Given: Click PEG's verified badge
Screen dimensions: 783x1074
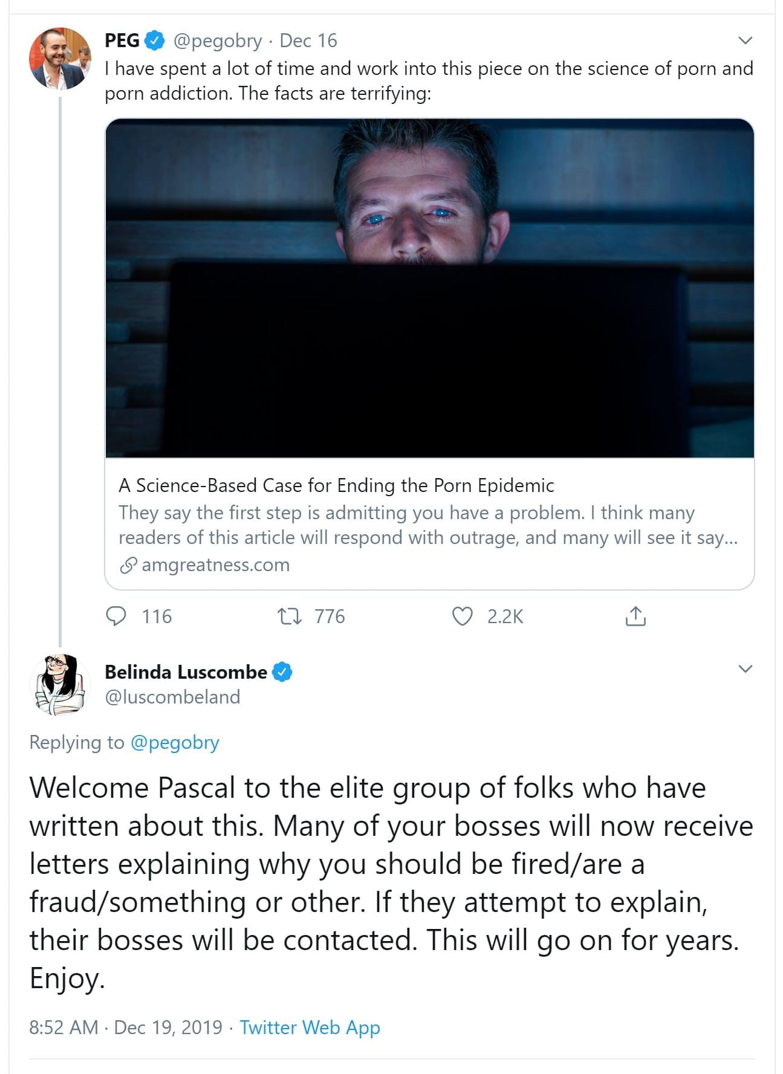Looking at the screenshot, I should click(155, 40).
